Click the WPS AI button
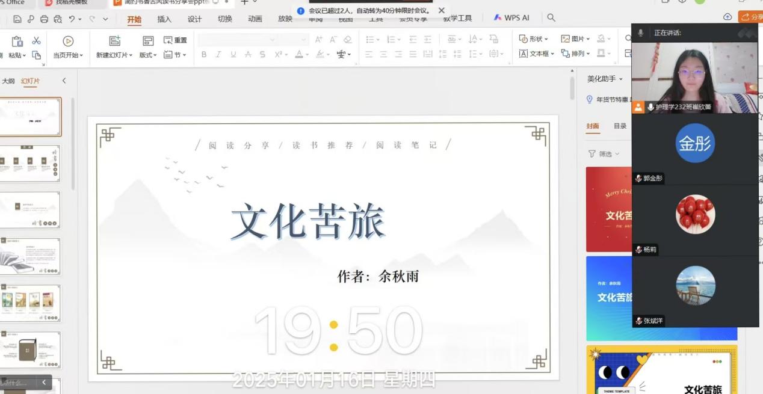Viewport: 763px width, 394px height. pos(511,18)
